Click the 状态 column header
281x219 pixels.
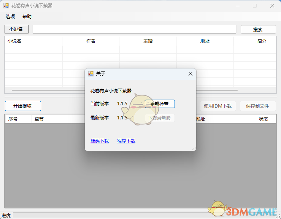click(x=264, y=119)
